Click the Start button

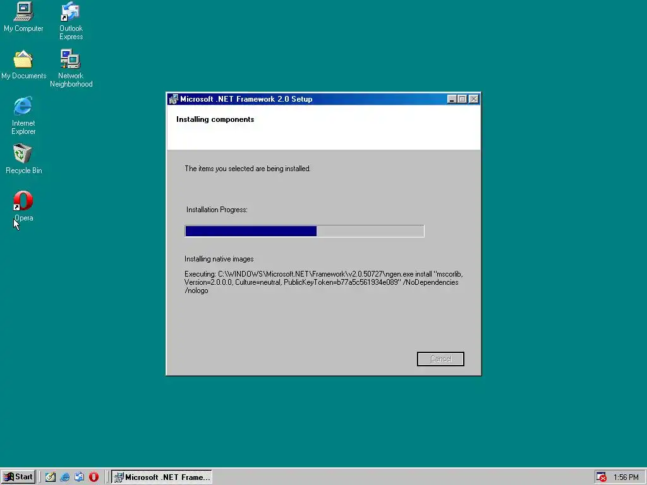coord(18,477)
